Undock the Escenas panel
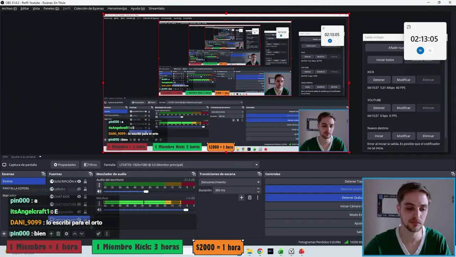This screenshot has width=456, height=257. tap(43, 174)
